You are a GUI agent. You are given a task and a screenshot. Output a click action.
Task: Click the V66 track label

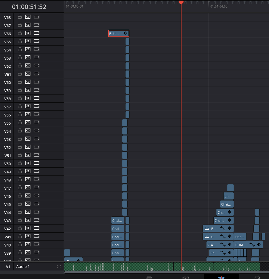pos(8,34)
